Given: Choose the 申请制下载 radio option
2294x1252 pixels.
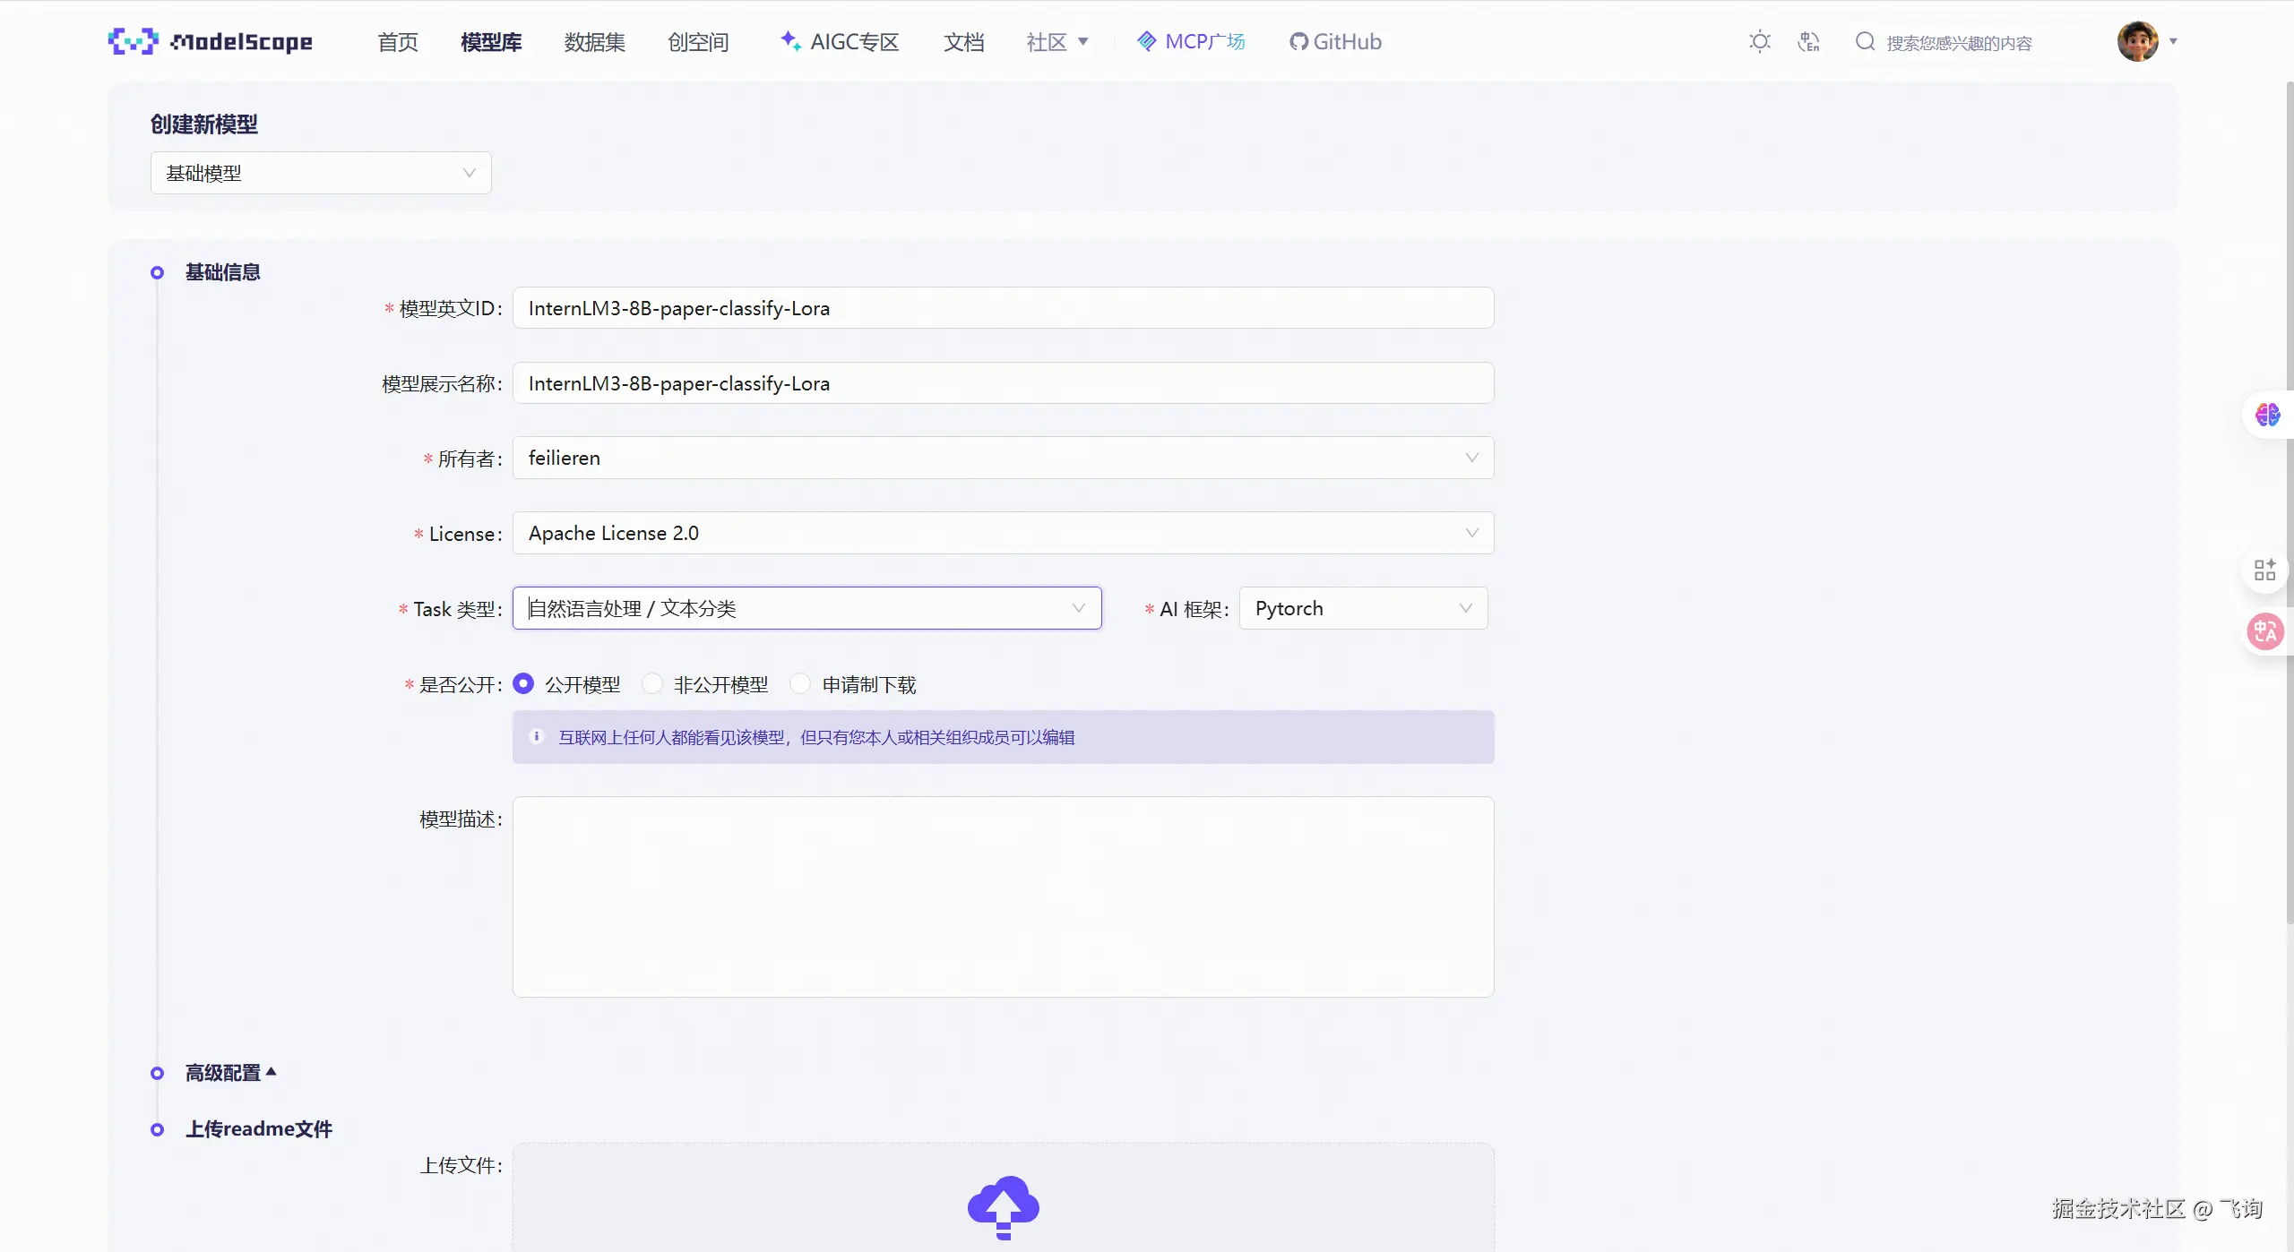Looking at the screenshot, I should (x=800, y=684).
